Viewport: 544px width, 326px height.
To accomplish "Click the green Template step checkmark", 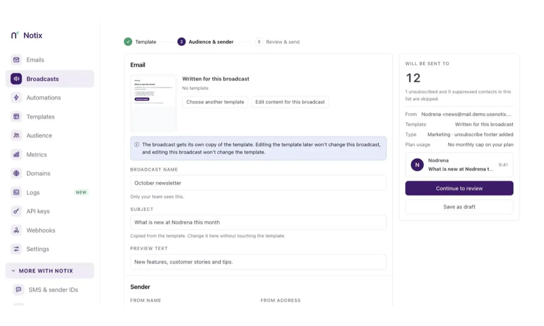I will [x=128, y=42].
